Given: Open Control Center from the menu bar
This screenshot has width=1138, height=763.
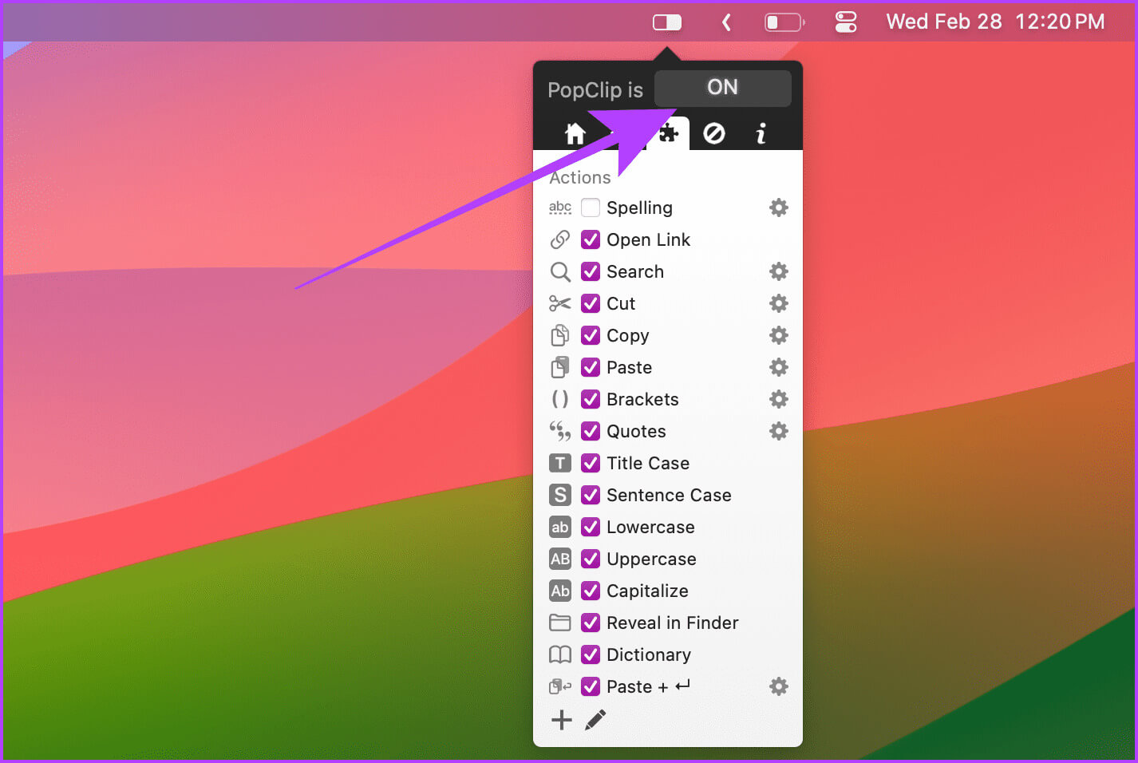Looking at the screenshot, I should click(x=846, y=22).
